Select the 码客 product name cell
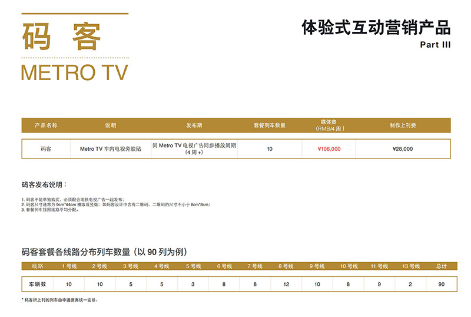 (46, 149)
